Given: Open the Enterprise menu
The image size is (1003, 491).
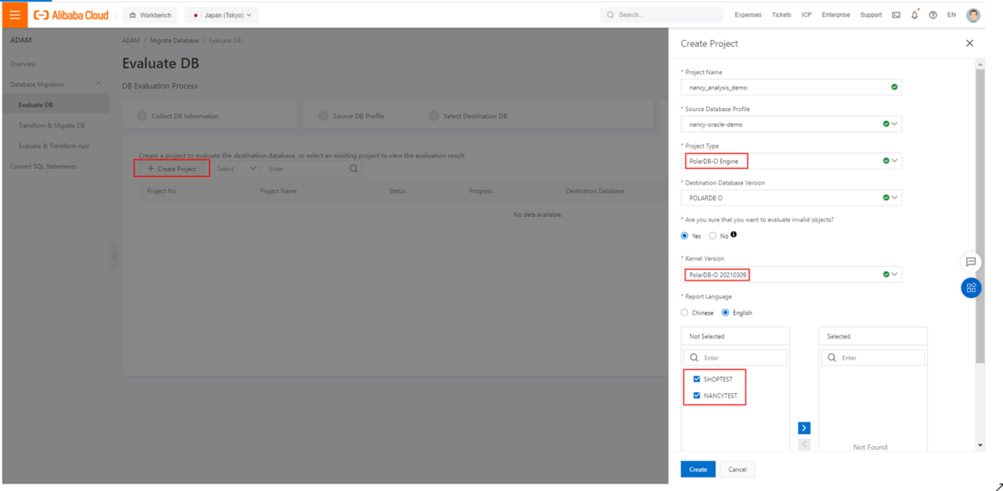Looking at the screenshot, I should 836,15.
